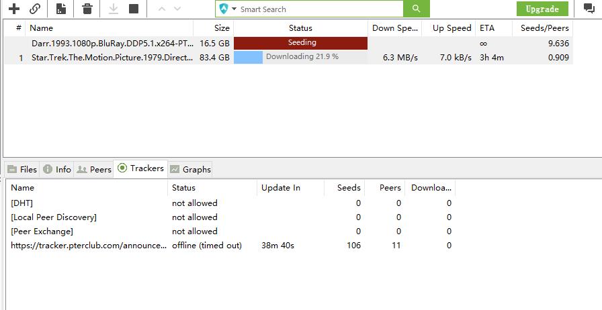
Task: Select the [Peer Exchange] tracker row
Action: coord(231,231)
